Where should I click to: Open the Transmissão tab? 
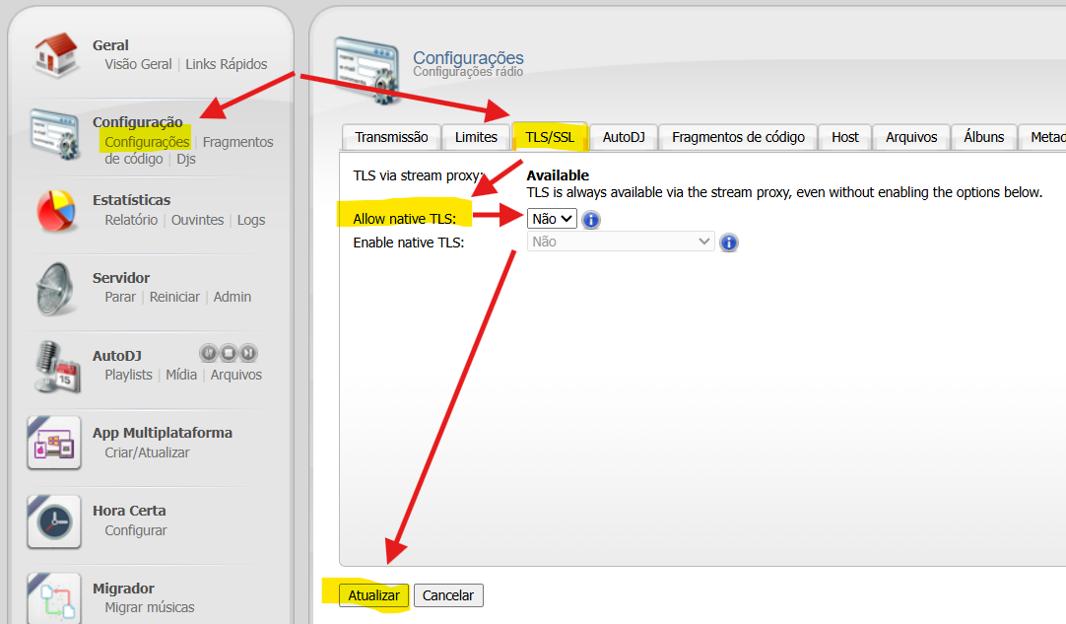coord(391,137)
